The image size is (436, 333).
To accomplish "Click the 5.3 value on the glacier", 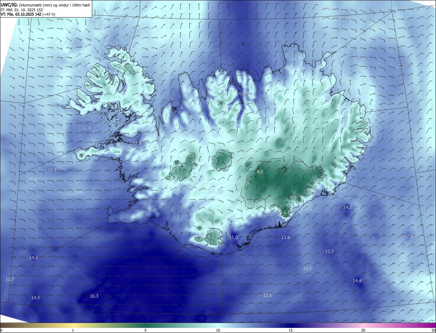I will [x=218, y=161].
